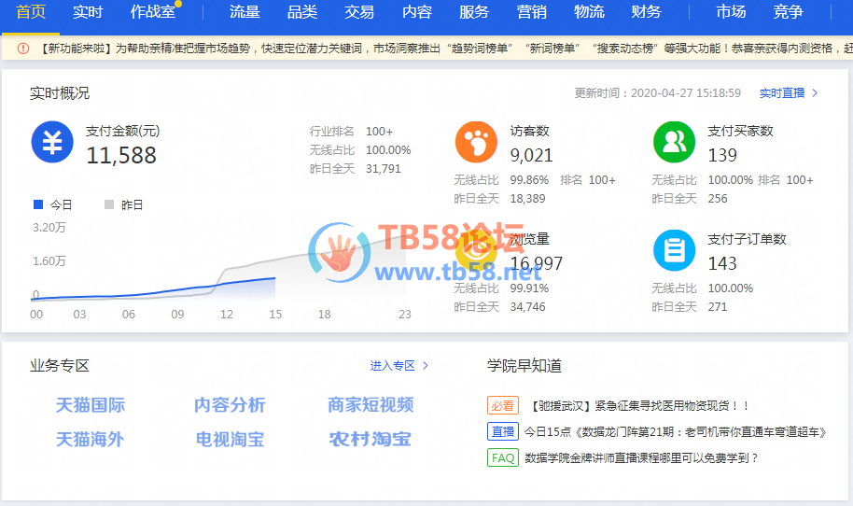The height and width of the screenshot is (506, 853).
Task: Select the 交易 menu item
Action: (x=359, y=11)
